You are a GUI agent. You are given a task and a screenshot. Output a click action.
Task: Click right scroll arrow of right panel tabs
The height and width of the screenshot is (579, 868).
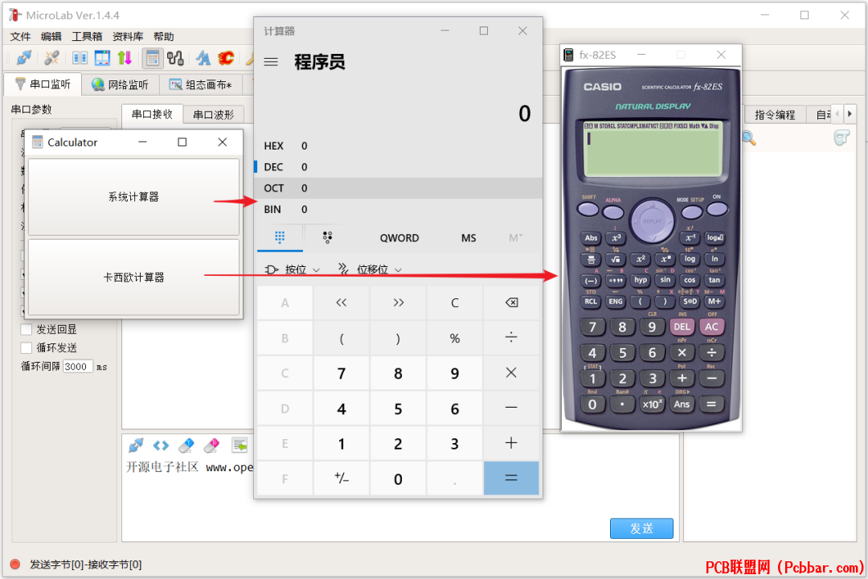point(850,113)
